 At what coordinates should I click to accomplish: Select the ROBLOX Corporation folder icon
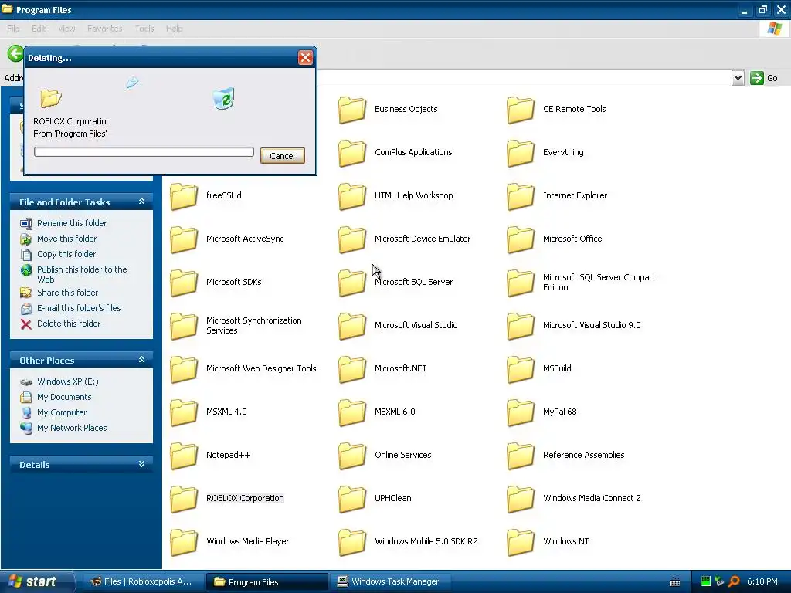184,499
